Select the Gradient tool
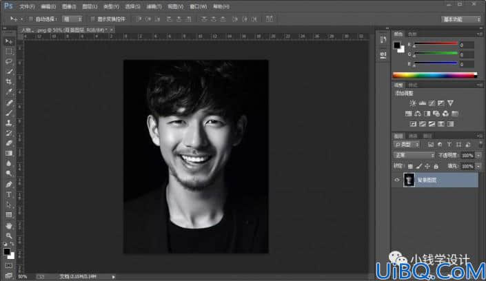486x281 pixels. coord(9,154)
